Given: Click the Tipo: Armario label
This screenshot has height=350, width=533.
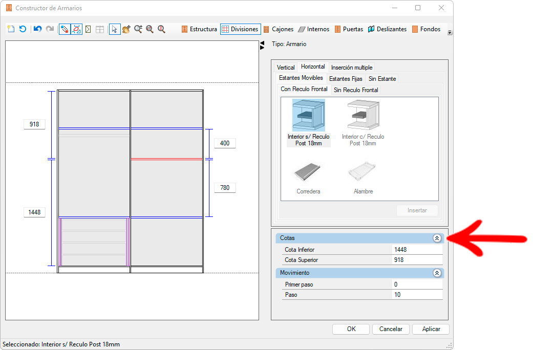Looking at the screenshot, I should point(289,44).
